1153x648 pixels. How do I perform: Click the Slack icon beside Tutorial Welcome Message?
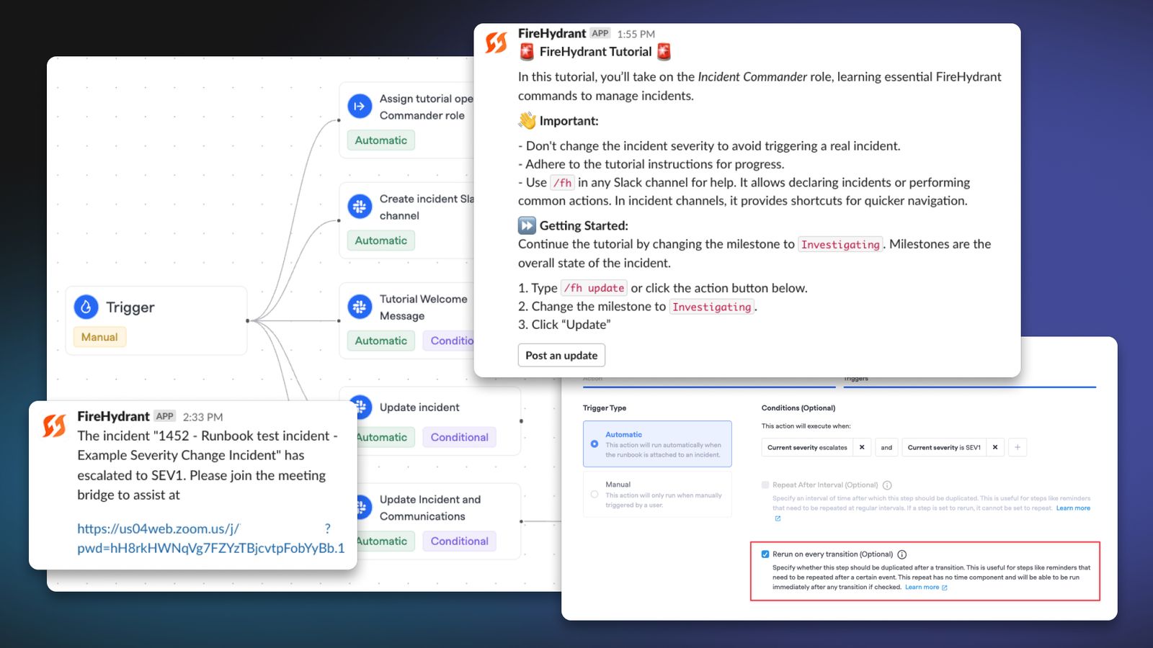click(360, 307)
